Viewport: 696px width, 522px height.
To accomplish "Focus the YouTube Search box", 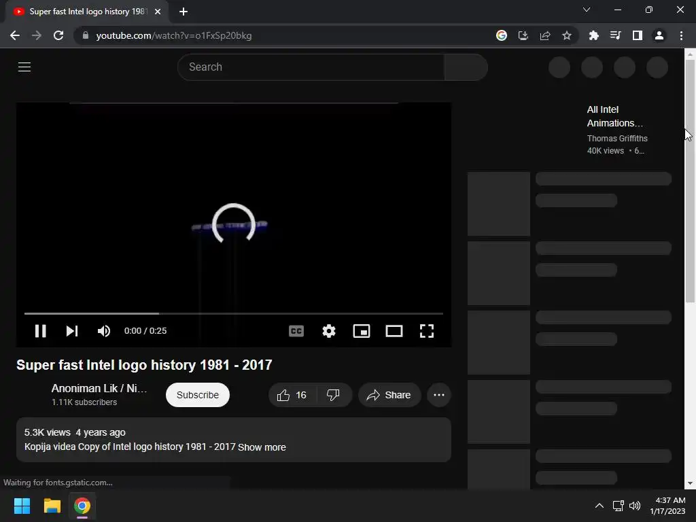I will click(311, 67).
